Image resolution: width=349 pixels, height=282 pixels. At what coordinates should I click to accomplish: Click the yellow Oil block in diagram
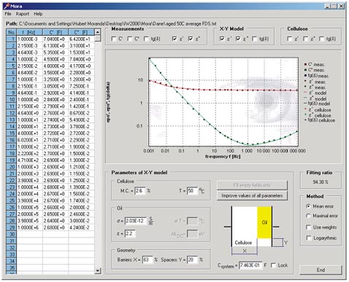point(264,222)
